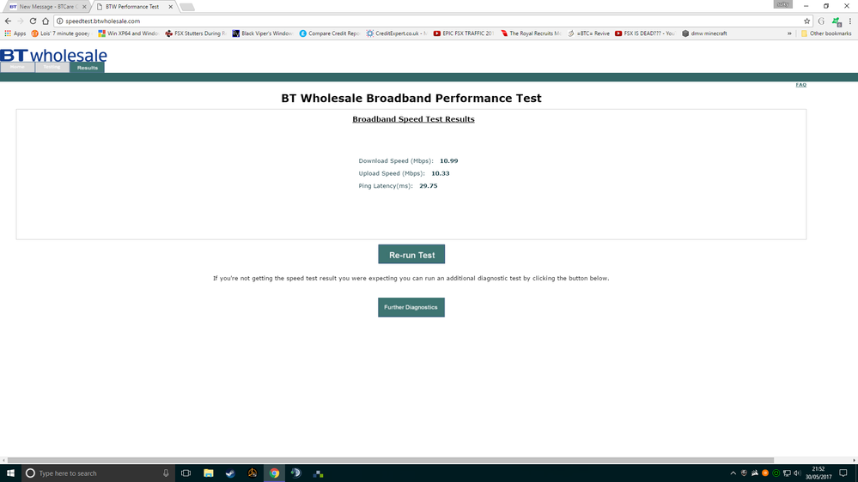858x482 pixels.
Task: Open The Royal Recruits bookmark
Action: 531,33
